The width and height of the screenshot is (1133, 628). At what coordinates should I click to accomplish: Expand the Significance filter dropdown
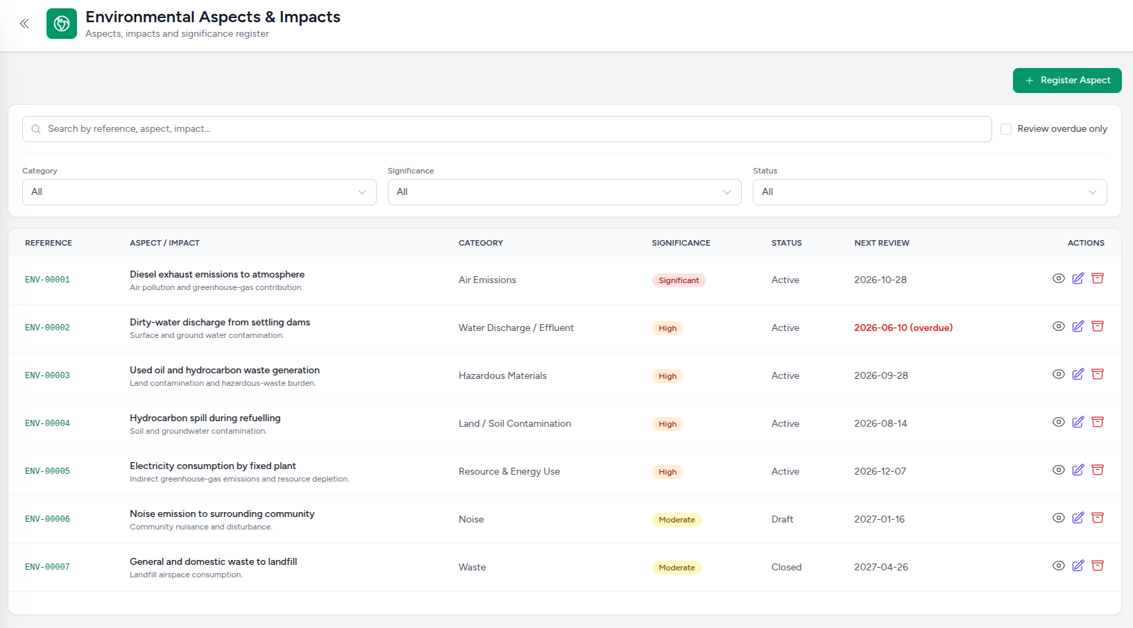(564, 192)
